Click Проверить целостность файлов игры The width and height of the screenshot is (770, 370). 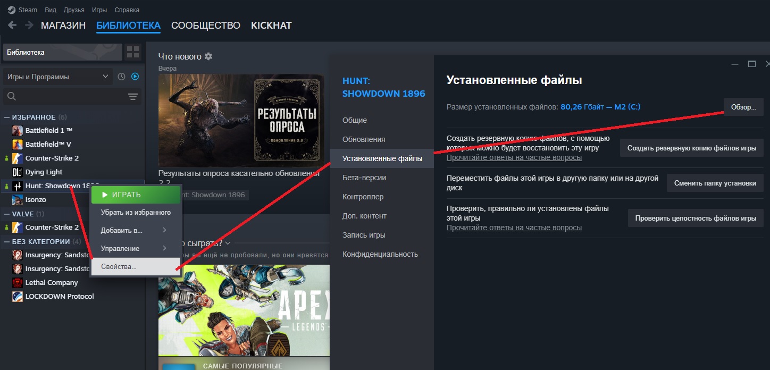point(696,218)
